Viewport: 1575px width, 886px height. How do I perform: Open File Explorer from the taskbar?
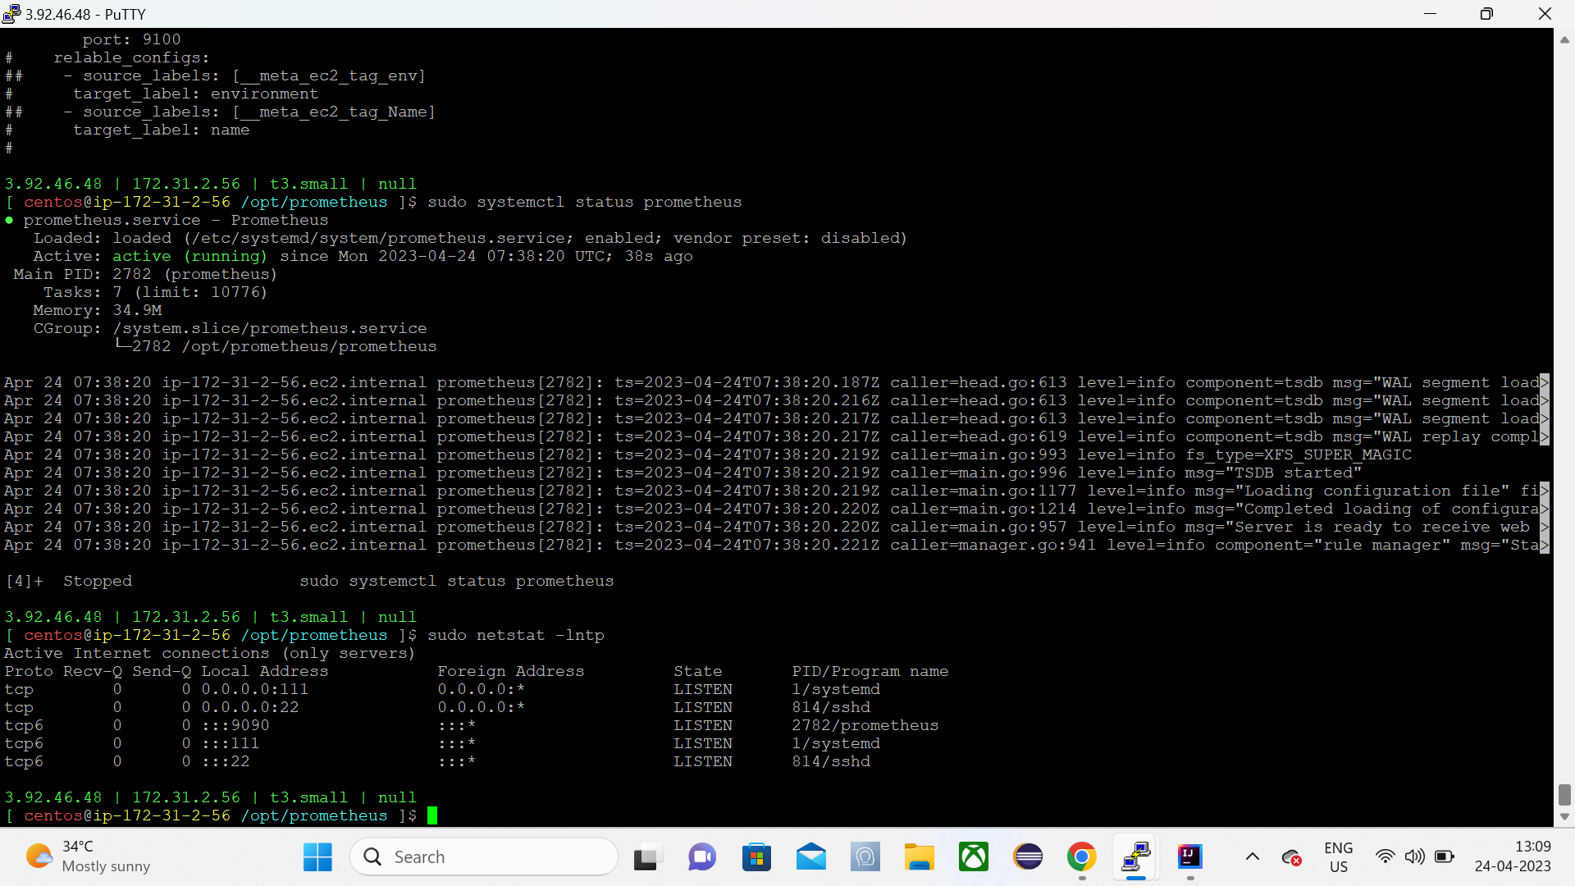(x=920, y=856)
